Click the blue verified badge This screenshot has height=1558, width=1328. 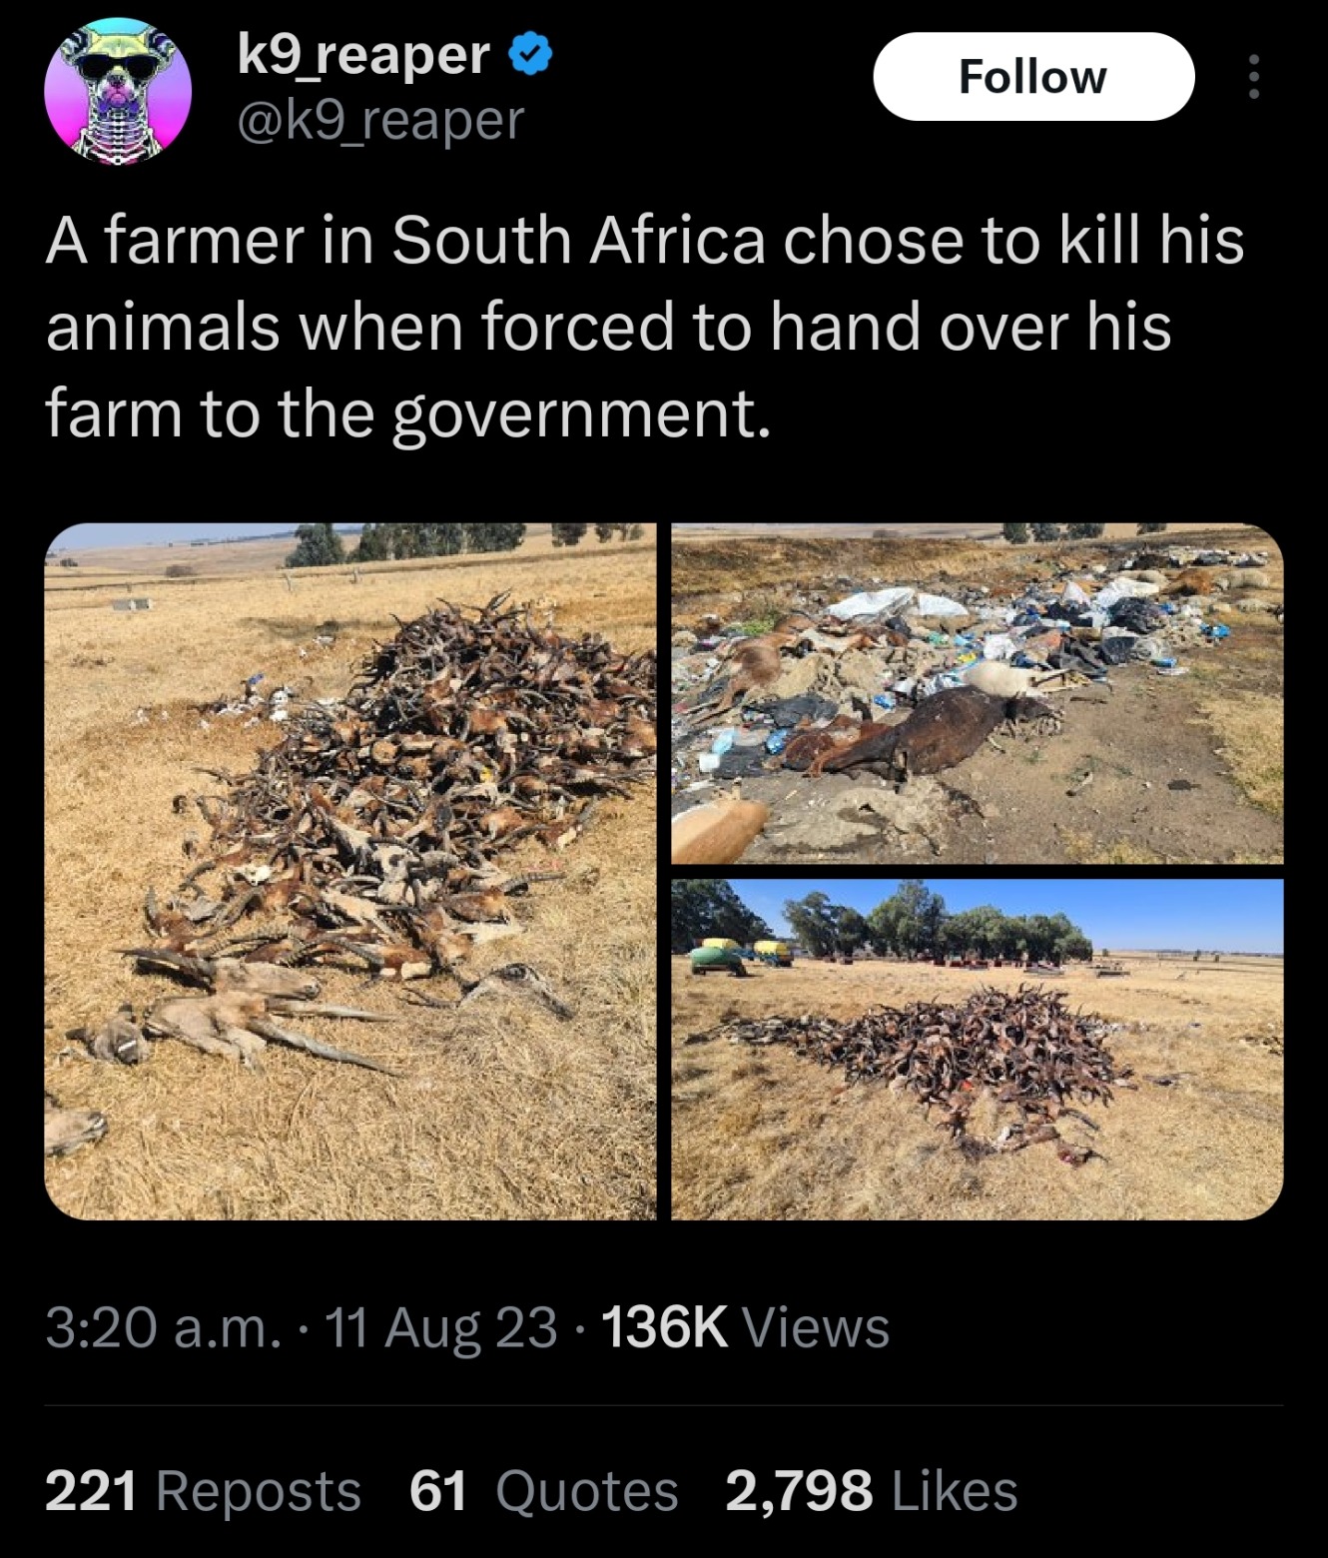click(530, 55)
